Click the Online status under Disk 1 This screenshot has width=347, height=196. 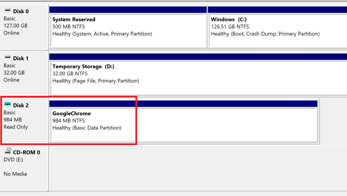tap(12, 80)
